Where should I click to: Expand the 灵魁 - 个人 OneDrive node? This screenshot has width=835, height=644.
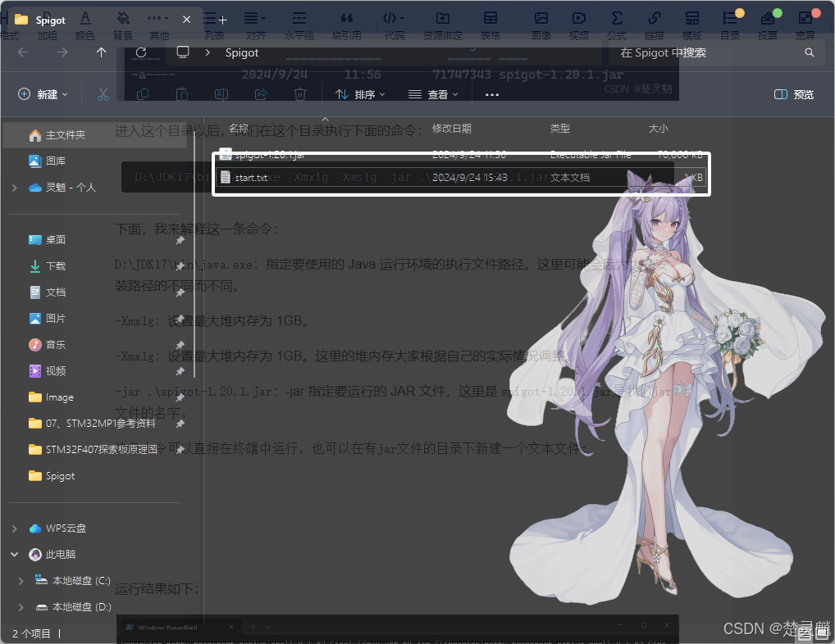tap(15, 188)
